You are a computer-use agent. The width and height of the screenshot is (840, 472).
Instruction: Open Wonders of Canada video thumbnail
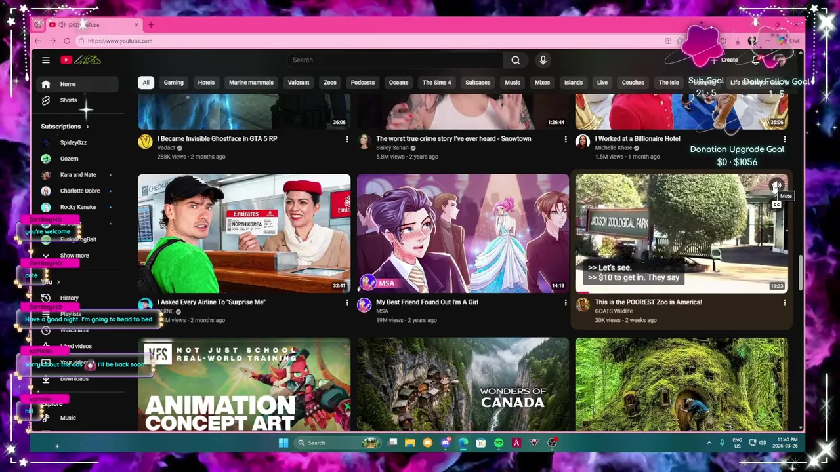coord(463,384)
